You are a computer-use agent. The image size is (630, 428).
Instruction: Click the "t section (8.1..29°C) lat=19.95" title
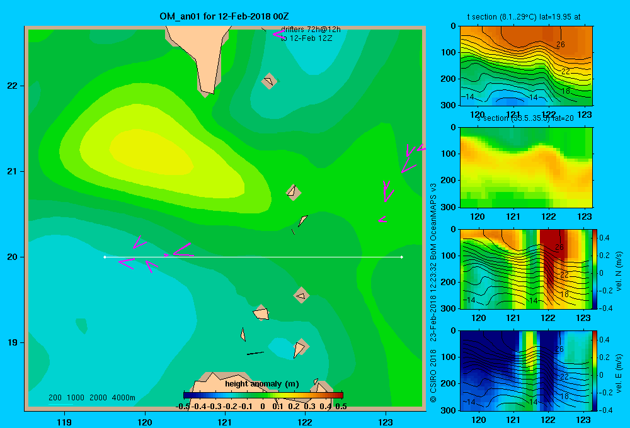[524, 17]
